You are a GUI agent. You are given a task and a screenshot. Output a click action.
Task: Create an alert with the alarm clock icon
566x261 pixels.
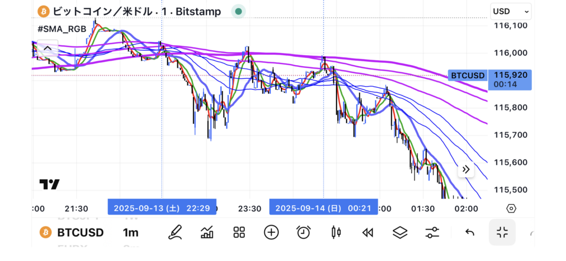point(303,232)
